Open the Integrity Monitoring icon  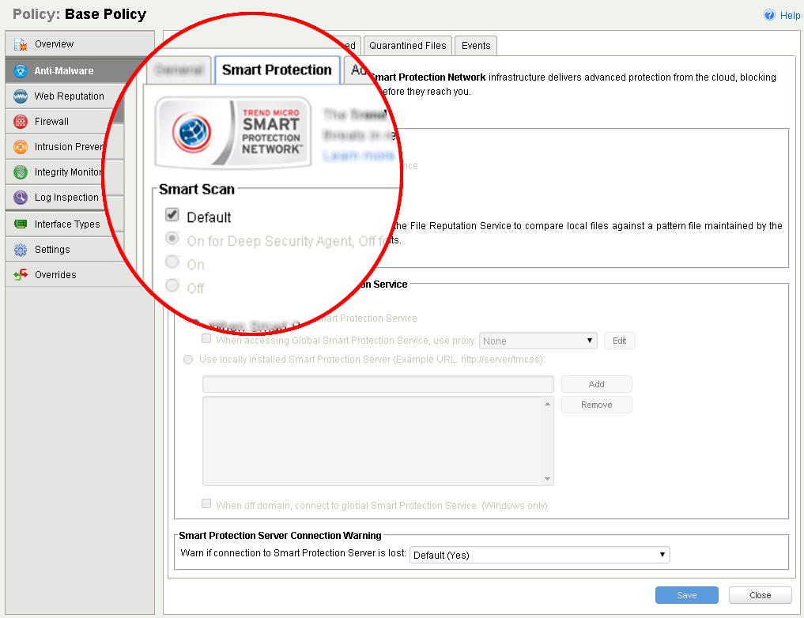click(x=21, y=172)
